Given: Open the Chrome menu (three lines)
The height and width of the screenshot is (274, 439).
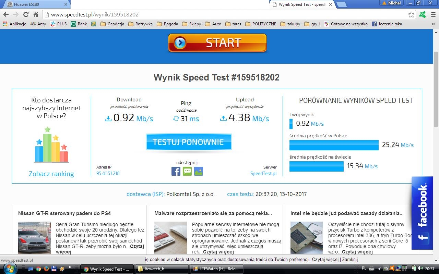Looking at the screenshot, I should click(433, 15).
